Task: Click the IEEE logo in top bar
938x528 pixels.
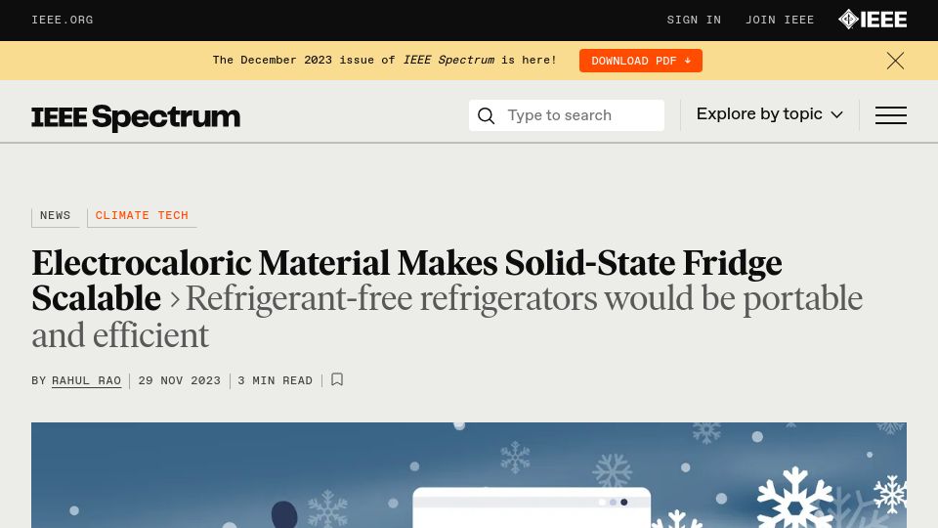Action: click(x=873, y=20)
